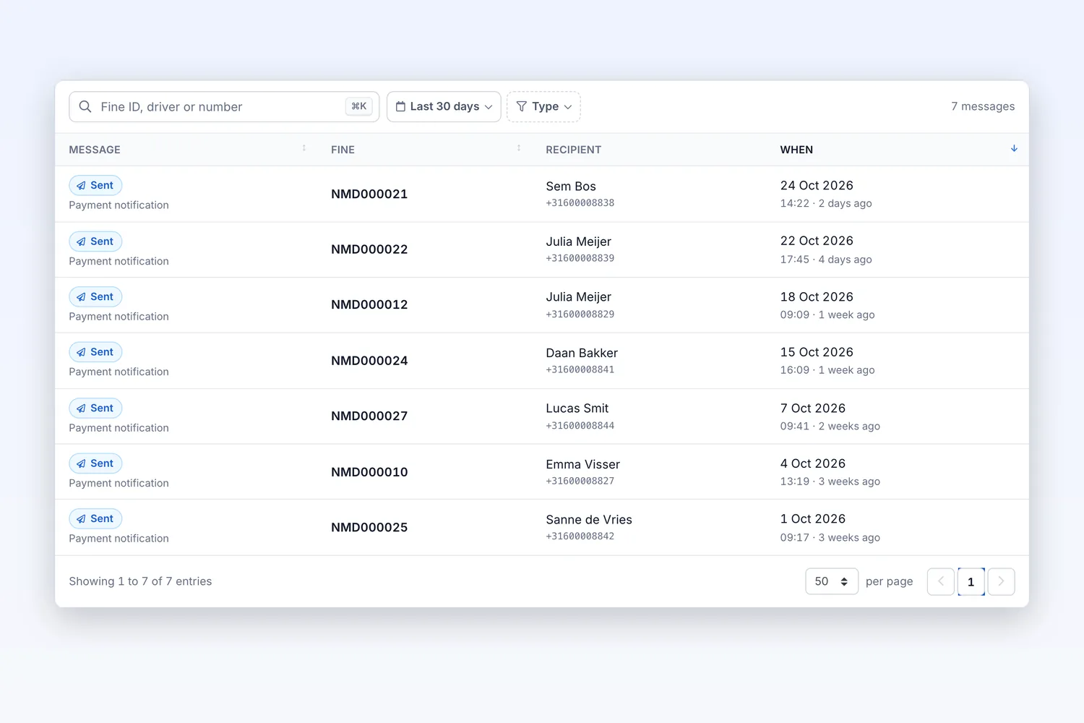The width and height of the screenshot is (1084, 723).
Task: Click fine ID NMD000024
Action: 369,360
